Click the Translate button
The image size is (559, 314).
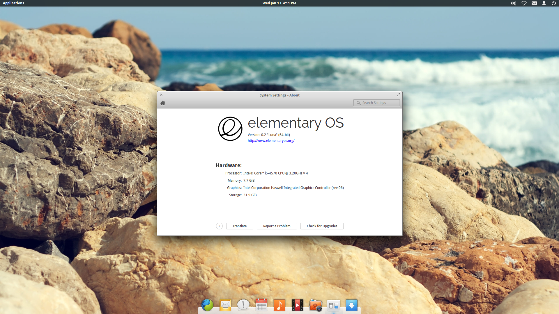click(x=240, y=226)
